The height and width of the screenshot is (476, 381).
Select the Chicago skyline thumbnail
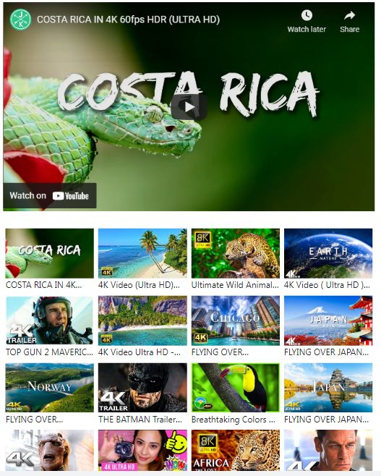(236, 320)
